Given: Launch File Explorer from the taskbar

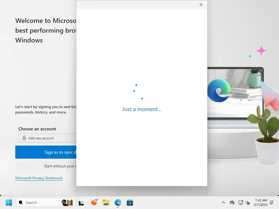Looking at the screenshot, I should [106, 202].
